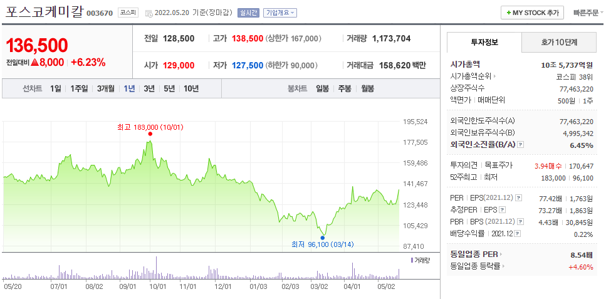This screenshot has width=606, height=299.
Task: Click the 고가 value 138,500
Action: click(x=248, y=39)
